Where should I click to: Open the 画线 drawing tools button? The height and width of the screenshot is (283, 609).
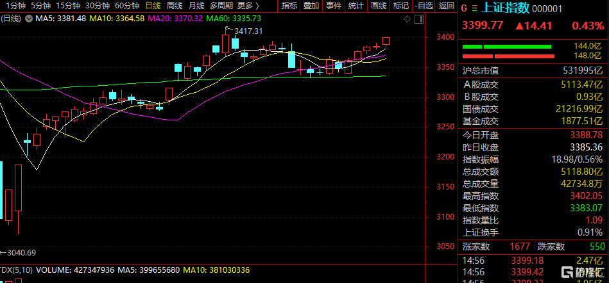378,6
